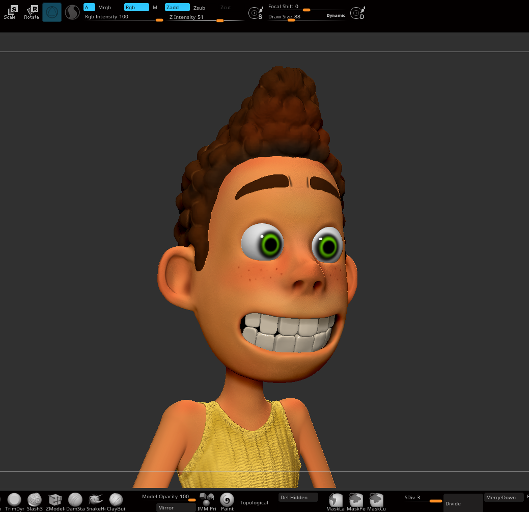Click the highlighted teal sphere icon

pyautogui.click(x=52, y=12)
